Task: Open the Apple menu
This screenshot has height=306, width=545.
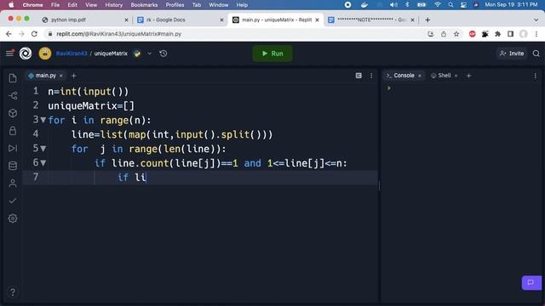Action: [11, 5]
